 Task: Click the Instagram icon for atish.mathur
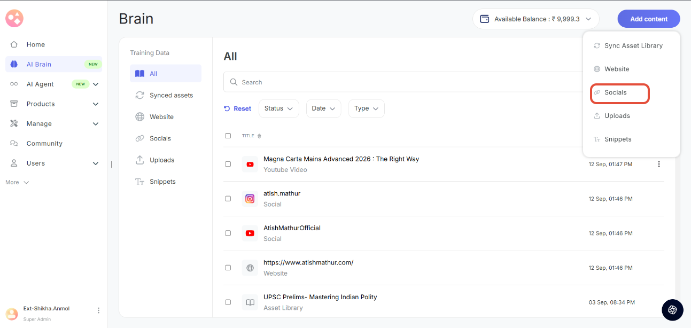coord(250,199)
